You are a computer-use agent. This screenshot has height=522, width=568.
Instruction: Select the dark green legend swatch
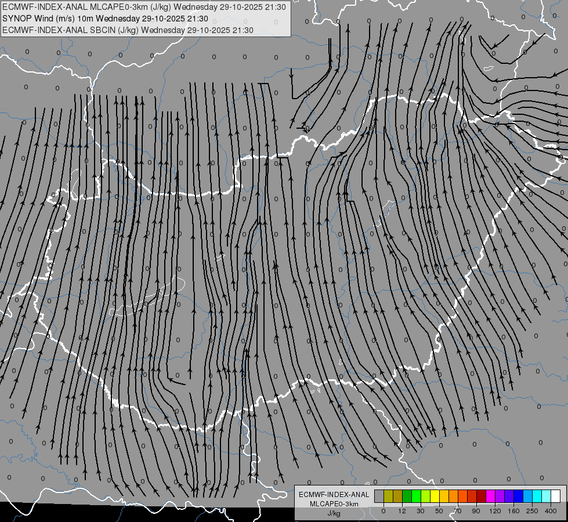coord(407,496)
